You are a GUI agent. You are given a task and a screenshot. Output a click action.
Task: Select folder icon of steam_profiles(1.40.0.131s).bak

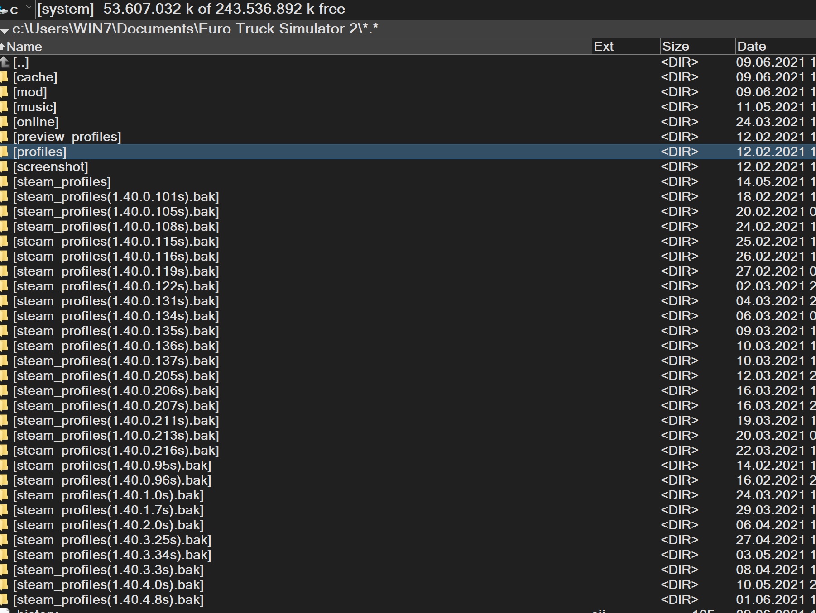coord(4,301)
